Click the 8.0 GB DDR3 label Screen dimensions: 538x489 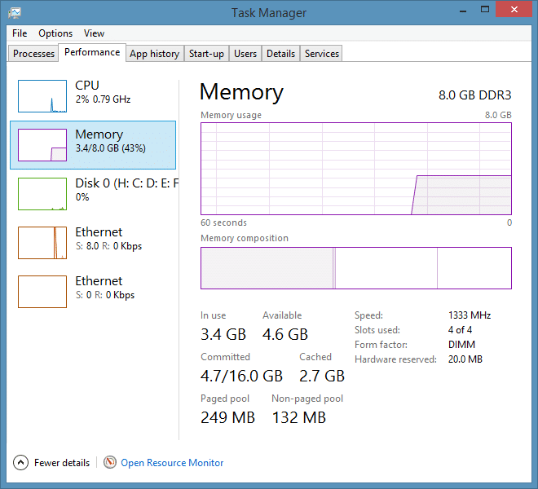(475, 95)
